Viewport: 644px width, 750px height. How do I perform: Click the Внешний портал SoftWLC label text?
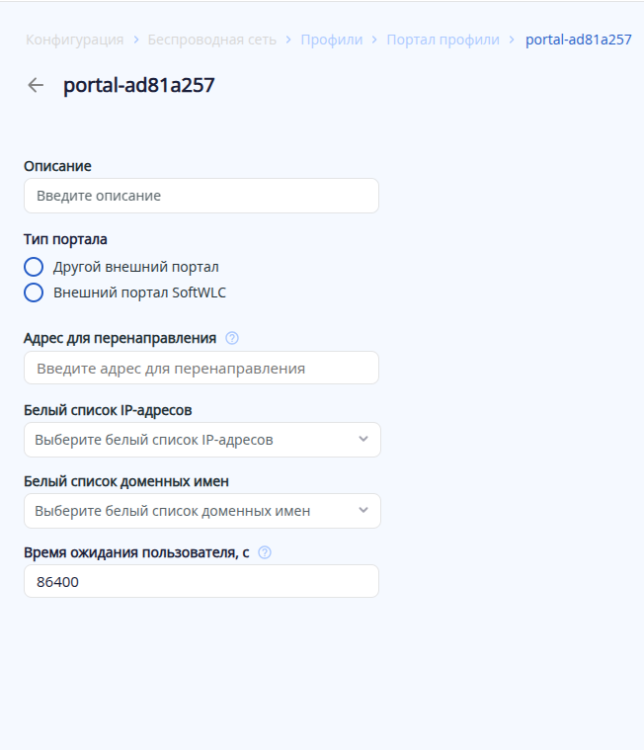point(139,292)
